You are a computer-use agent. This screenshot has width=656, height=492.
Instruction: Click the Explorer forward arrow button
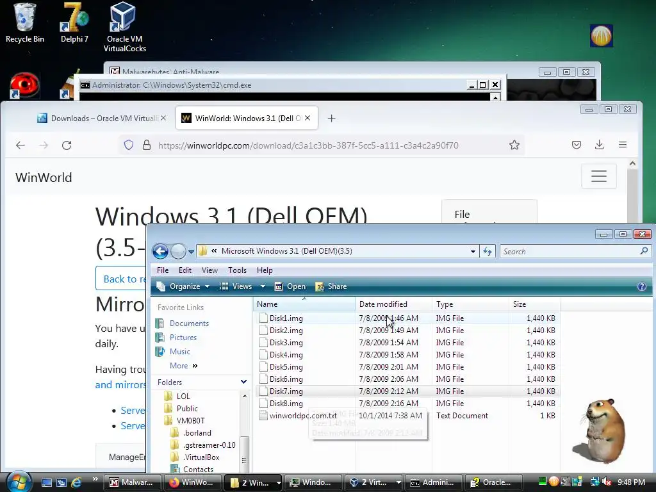coord(178,251)
